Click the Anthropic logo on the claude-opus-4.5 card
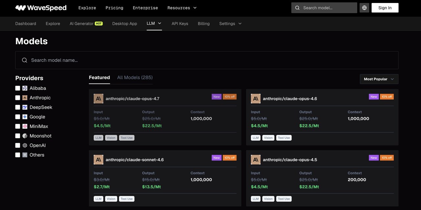The height and width of the screenshot is (210, 421). point(256,160)
